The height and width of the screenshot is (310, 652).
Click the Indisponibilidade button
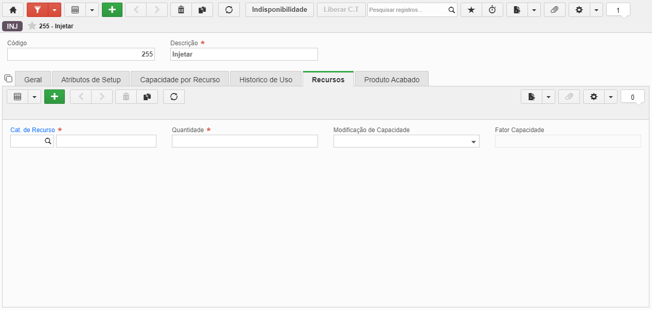coord(279,10)
